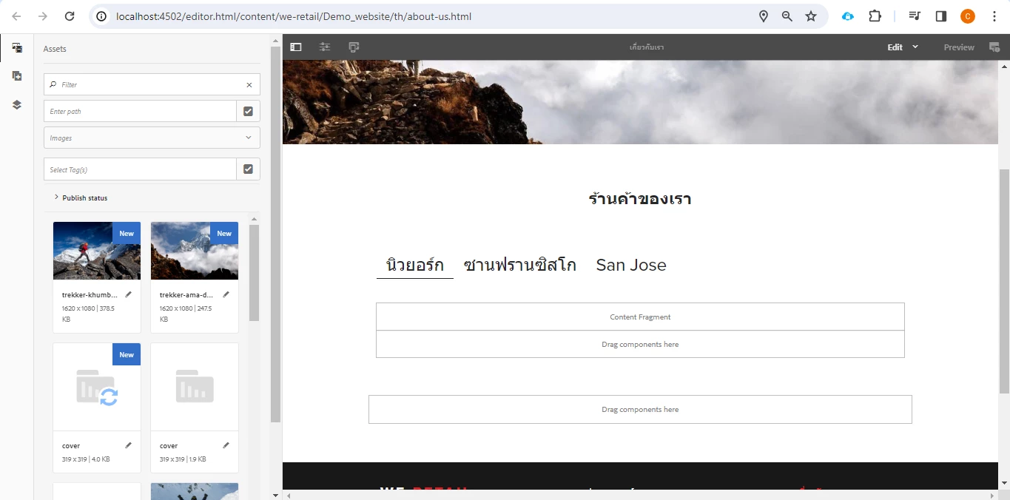Click the Select Tag(s) input
This screenshot has height=500, width=1010.
tap(140, 169)
